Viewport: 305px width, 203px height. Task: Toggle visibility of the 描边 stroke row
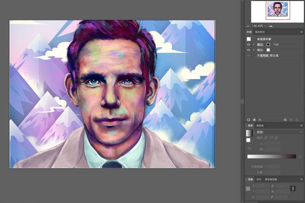point(249,45)
